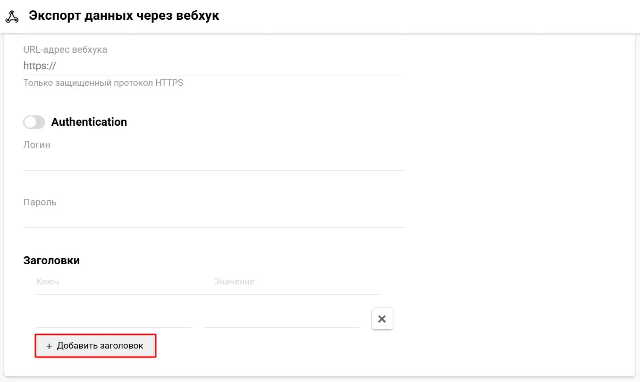Image resolution: width=640 pixels, height=382 pixels.
Task: Click into the Логин input field
Action: 214,161
